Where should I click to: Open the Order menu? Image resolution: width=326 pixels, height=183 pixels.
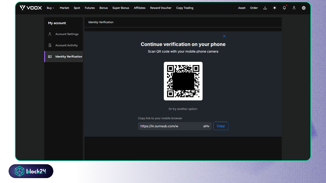pos(254,8)
